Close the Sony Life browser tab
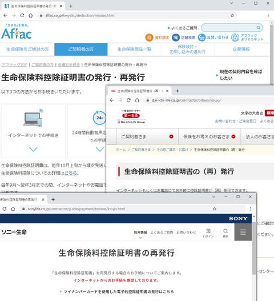Screen dimensions: 274x301 pyautogui.click(x=43, y=200)
